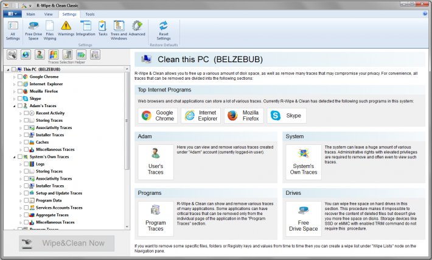Open Free Drive Space settings
The image size is (432, 260).
pyautogui.click(x=33, y=30)
